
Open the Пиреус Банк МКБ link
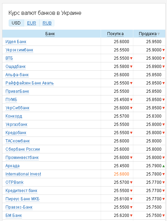22,199
